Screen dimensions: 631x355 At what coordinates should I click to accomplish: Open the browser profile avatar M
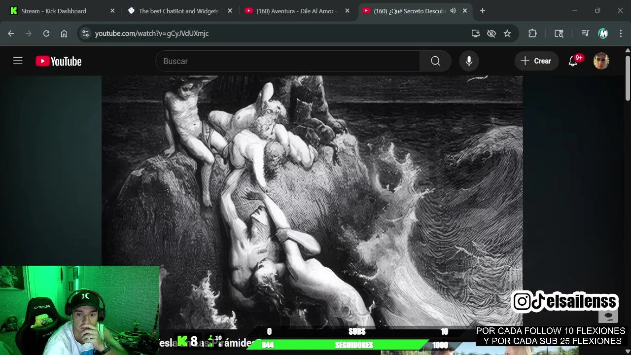point(603,34)
